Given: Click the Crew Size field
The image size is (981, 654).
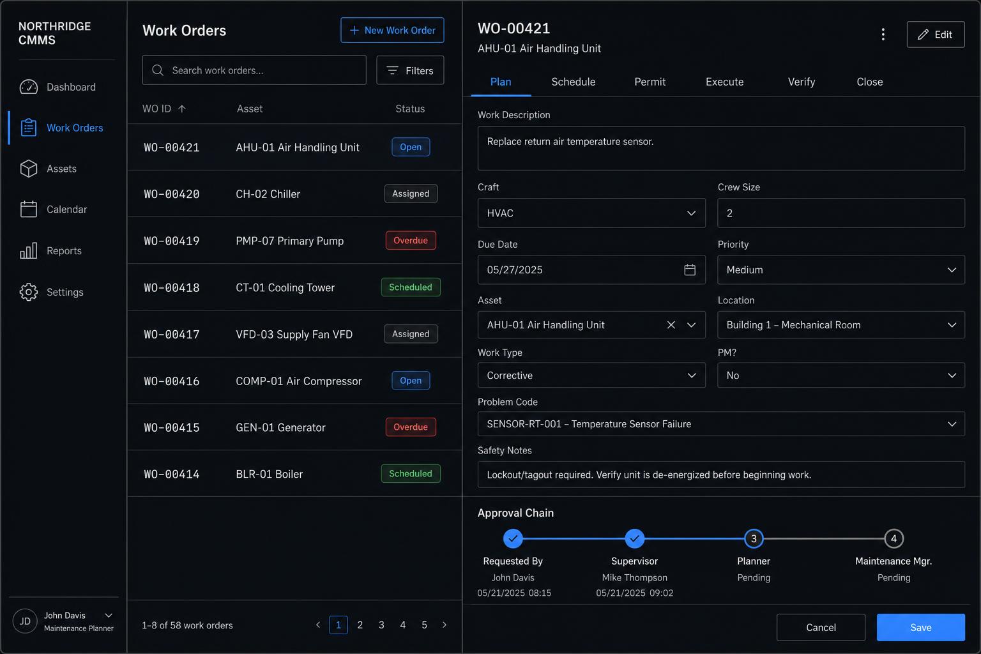Looking at the screenshot, I should (x=841, y=213).
